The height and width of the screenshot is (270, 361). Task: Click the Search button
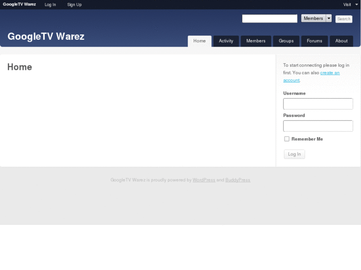coord(344,19)
